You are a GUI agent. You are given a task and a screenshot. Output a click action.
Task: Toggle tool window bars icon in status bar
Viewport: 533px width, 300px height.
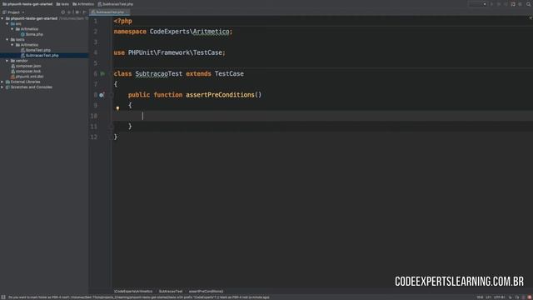pyautogui.click(x=3, y=297)
